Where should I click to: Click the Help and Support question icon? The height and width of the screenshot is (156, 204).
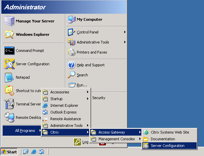tap(71, 65)
